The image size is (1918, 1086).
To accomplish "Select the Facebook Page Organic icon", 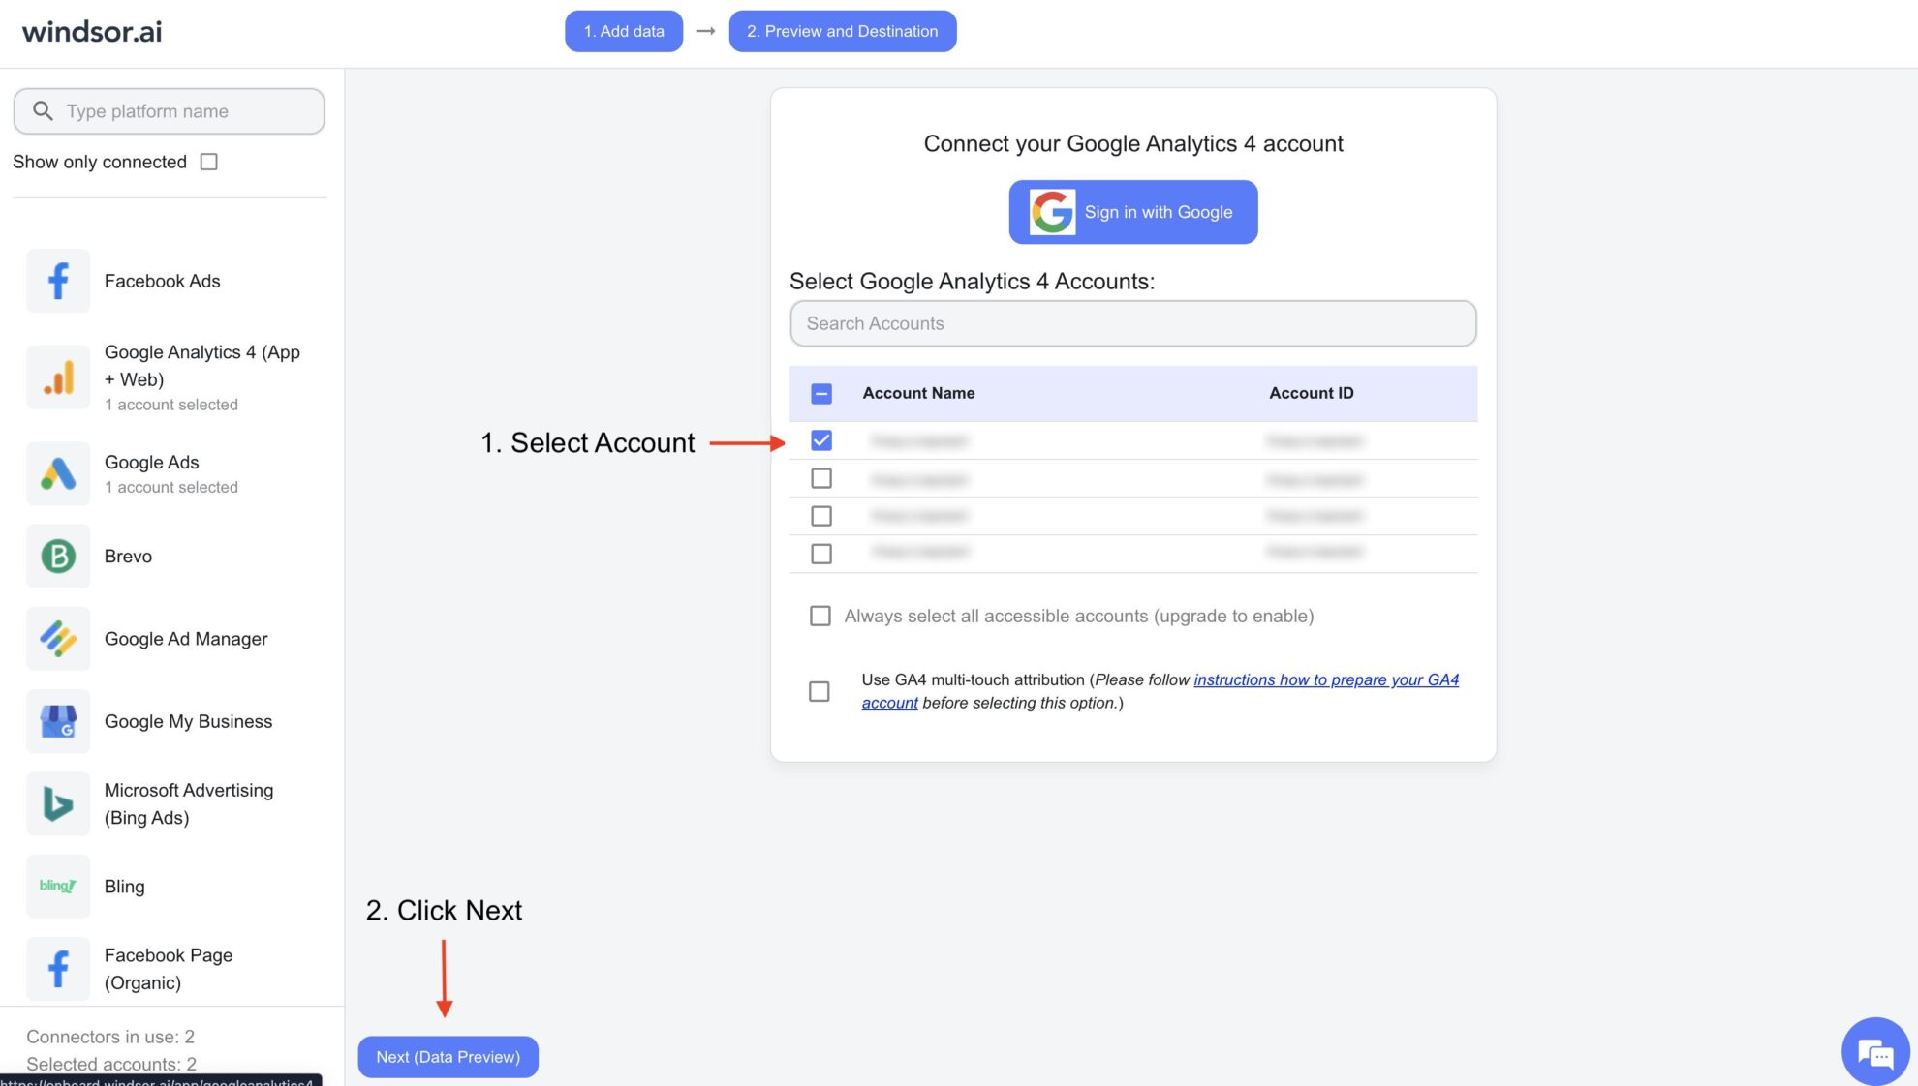I will click(x=58, y=969).
